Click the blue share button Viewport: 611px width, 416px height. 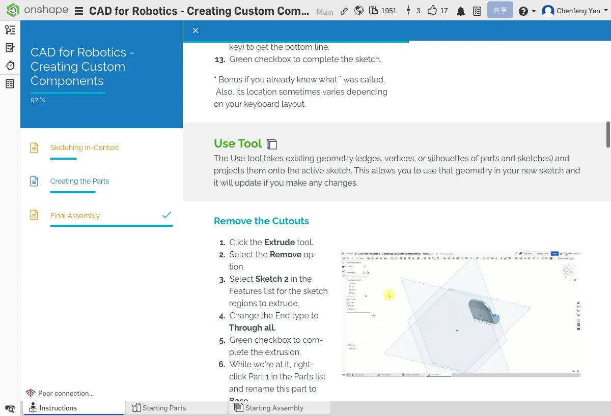click(499, 10)
